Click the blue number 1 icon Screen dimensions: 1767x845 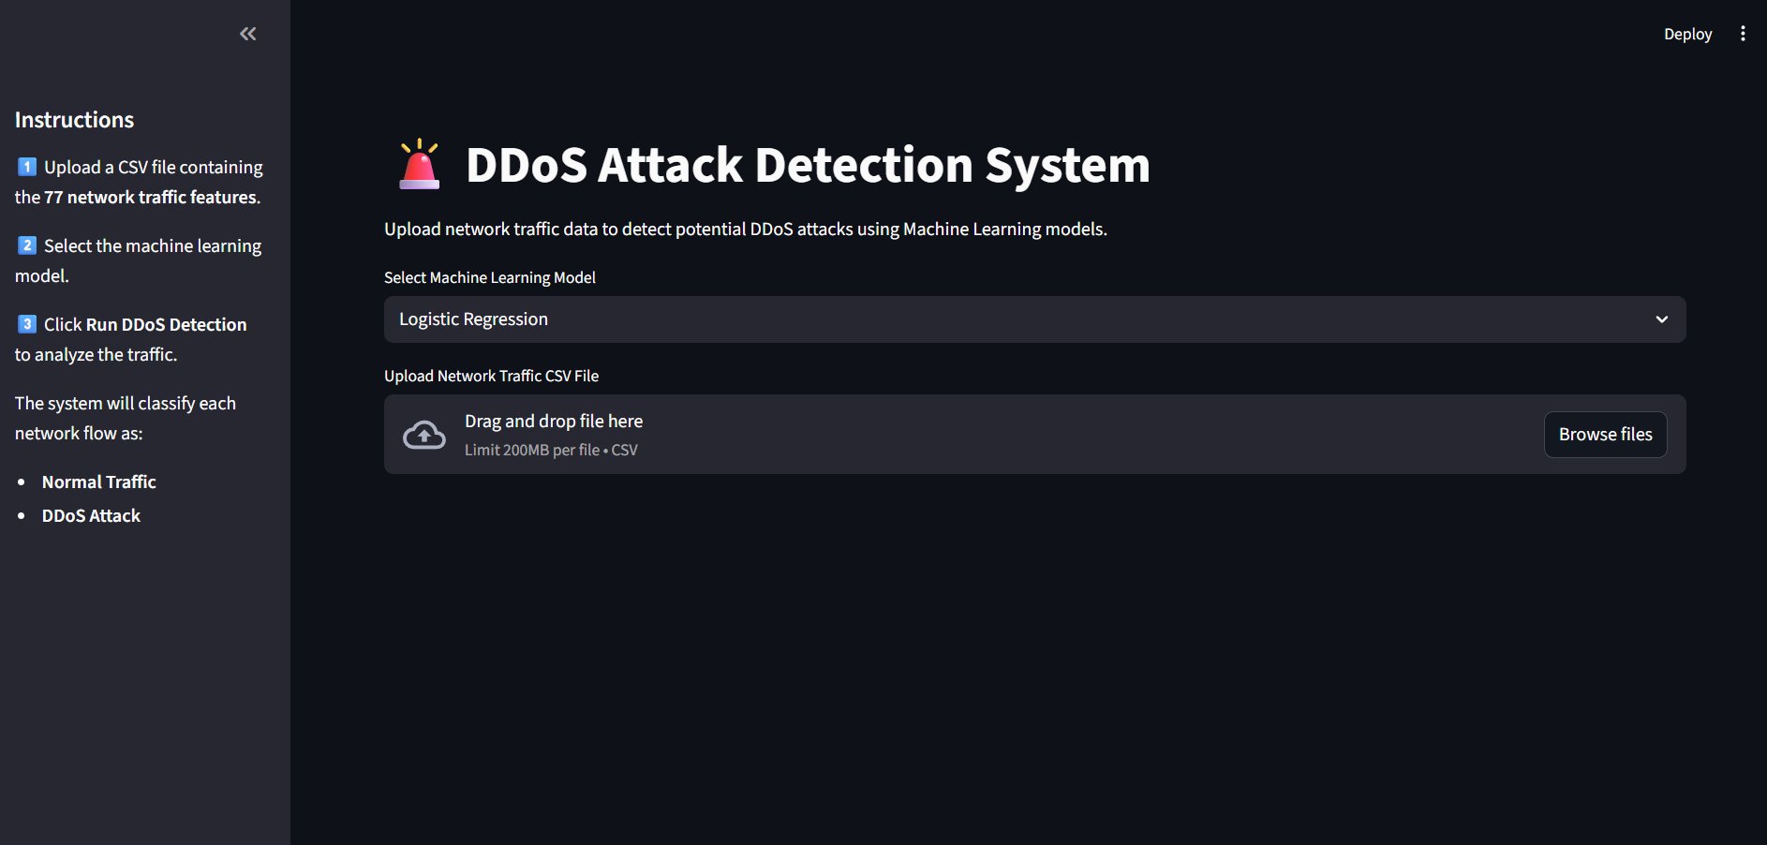point(27,167)
